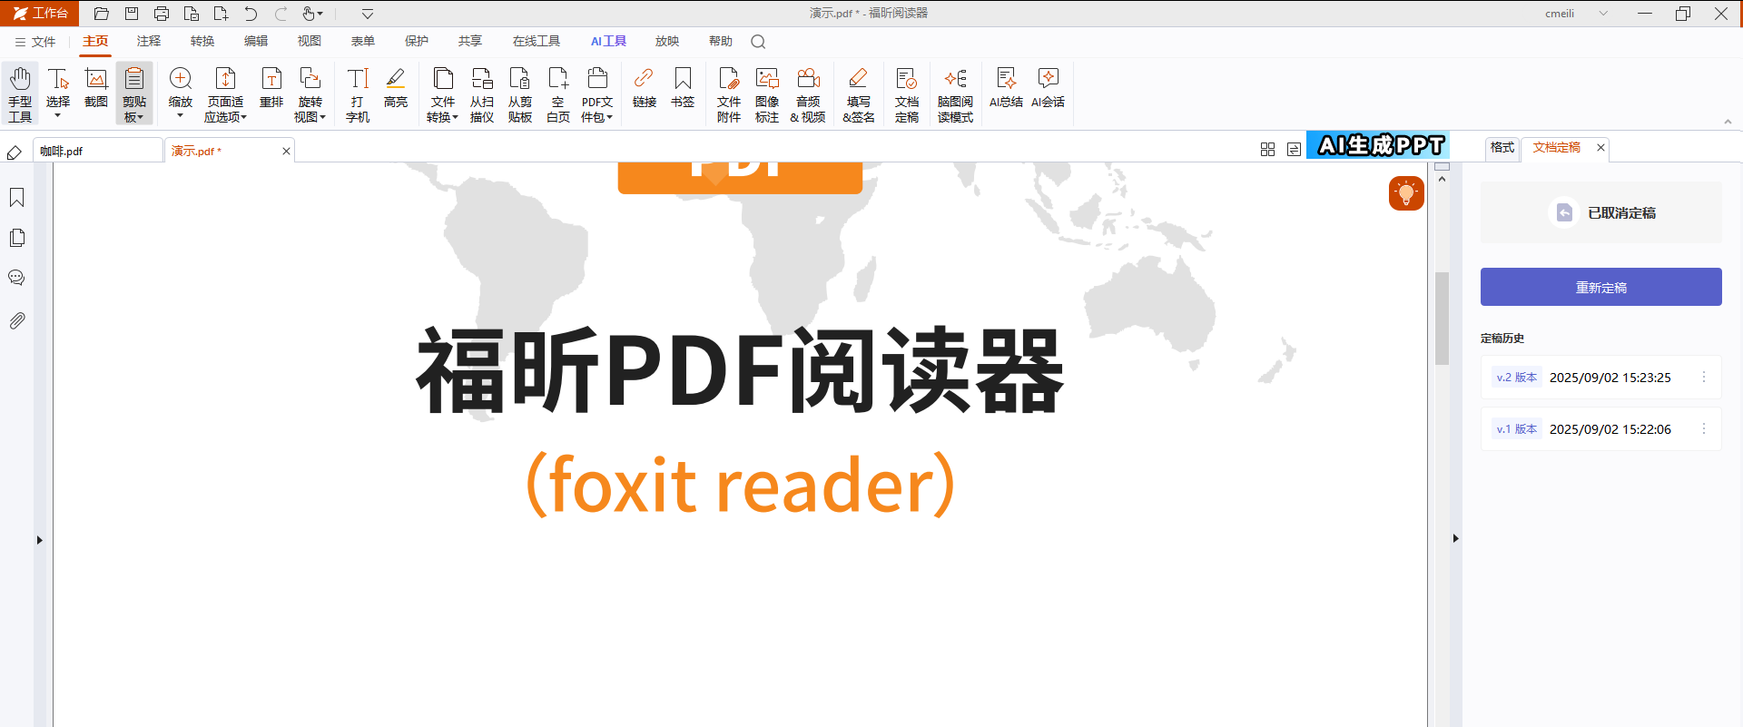Open options menu for v.1 version entry
Image resolution: width=1743 pixels, height=727 pixels.
[x=1704, y=428]
